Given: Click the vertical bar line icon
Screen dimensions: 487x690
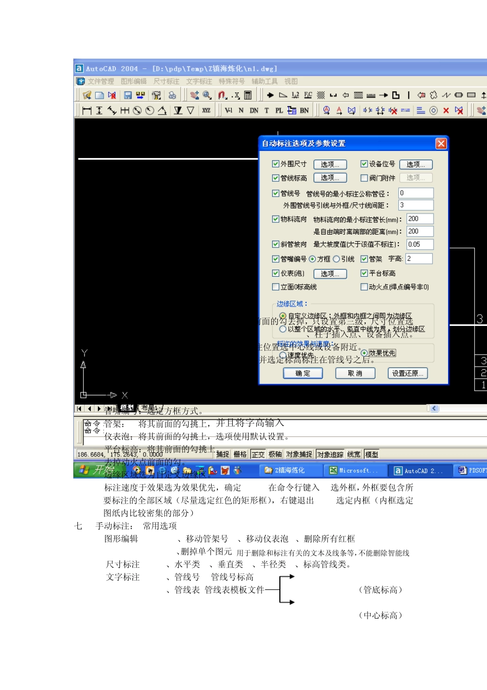Looking at the screenshot, I should pyautogui.click(x=409, y=95).
